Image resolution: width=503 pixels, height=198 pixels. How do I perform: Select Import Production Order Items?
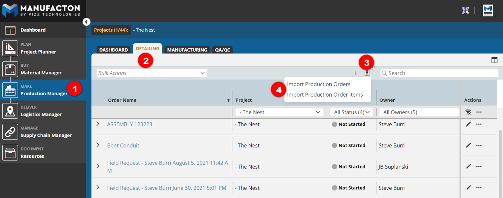click(325, 95)
